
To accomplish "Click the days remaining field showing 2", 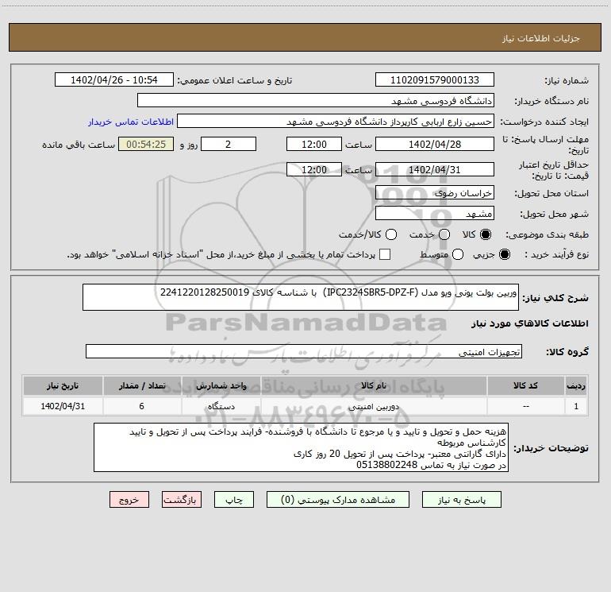I will tap(229, 144).
